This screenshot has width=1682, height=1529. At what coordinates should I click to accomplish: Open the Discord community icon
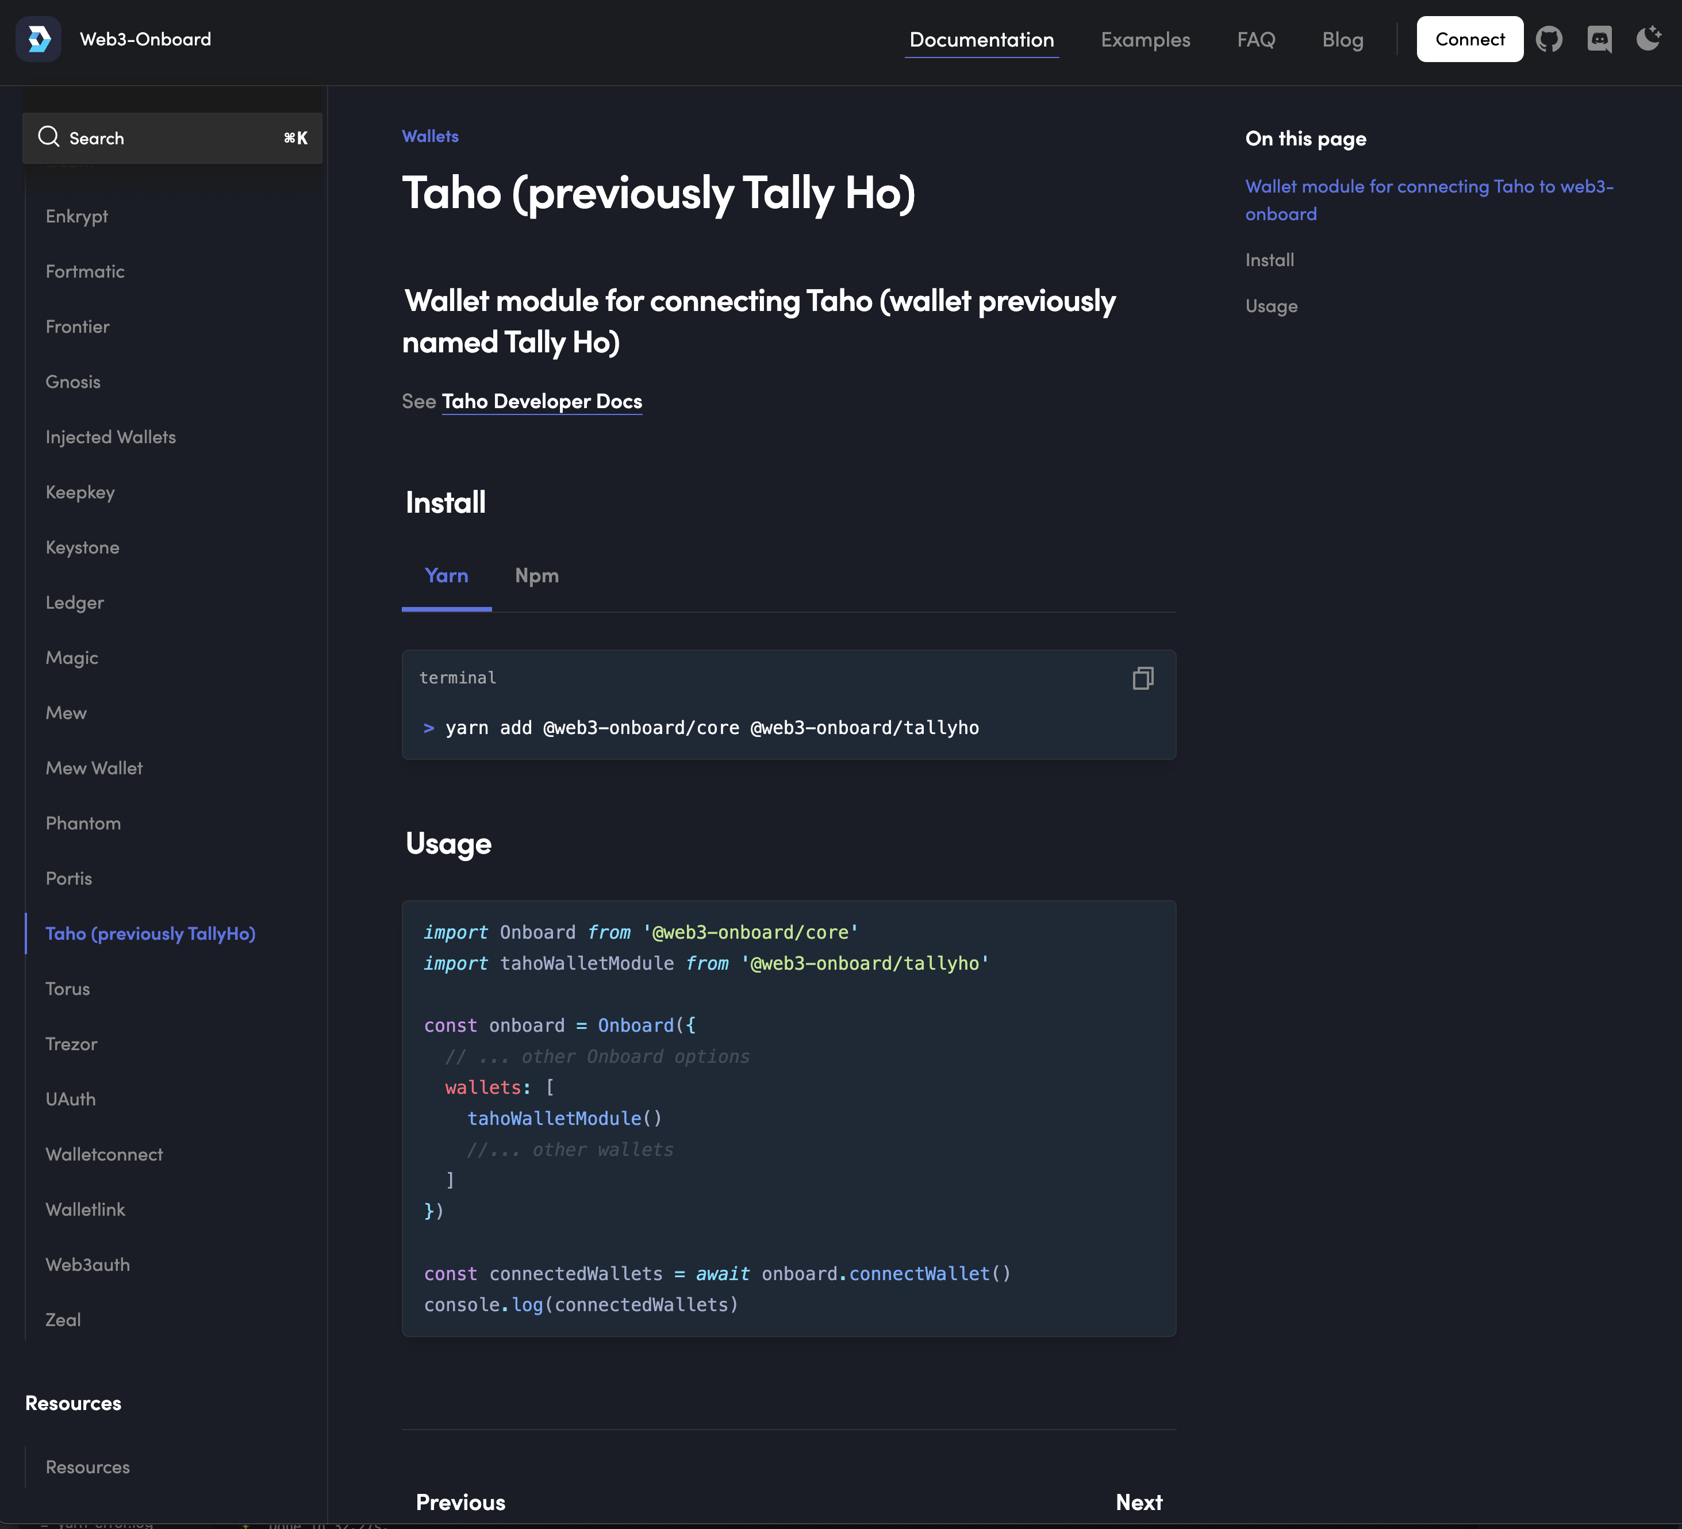[x=1599, y=39]
